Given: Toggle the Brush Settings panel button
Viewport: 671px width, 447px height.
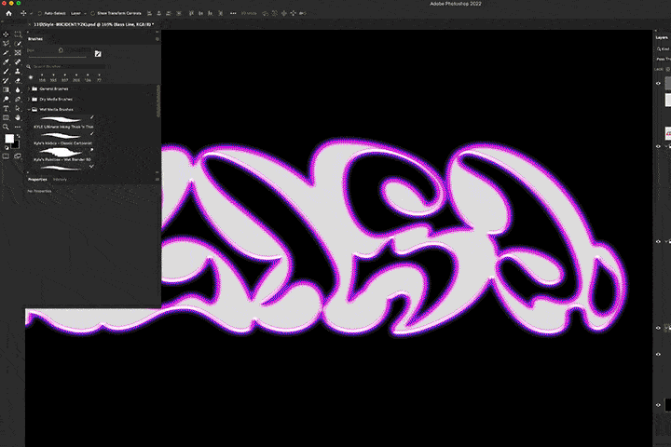Looking at the screenshot, I should [x=98, y=53].
